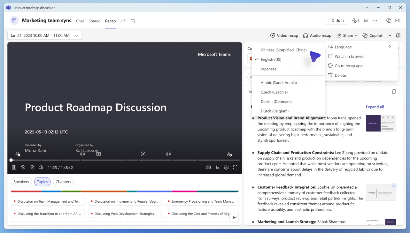The image size is (410, 233).
Task: Select Czech (Czechia) language
Action: 289,92
